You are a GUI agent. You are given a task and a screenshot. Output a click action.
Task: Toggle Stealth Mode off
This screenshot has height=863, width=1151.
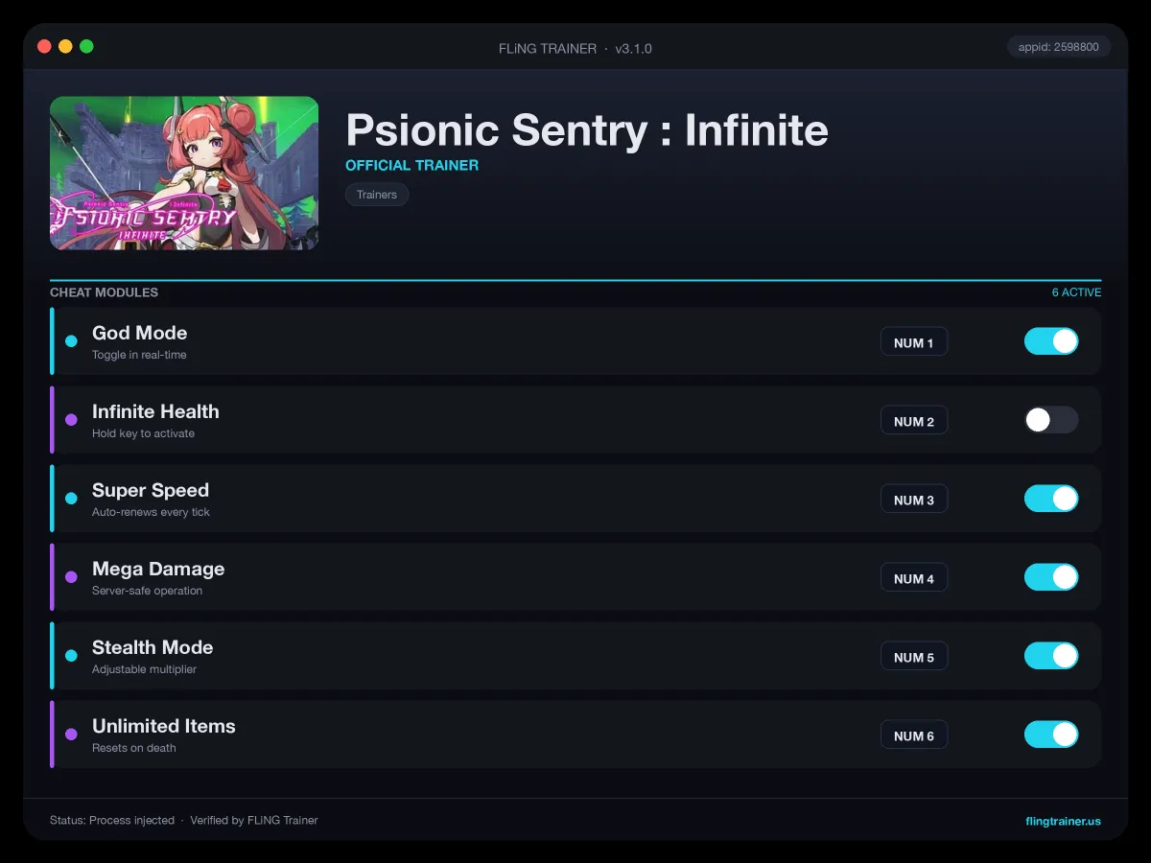[1051, 656]
